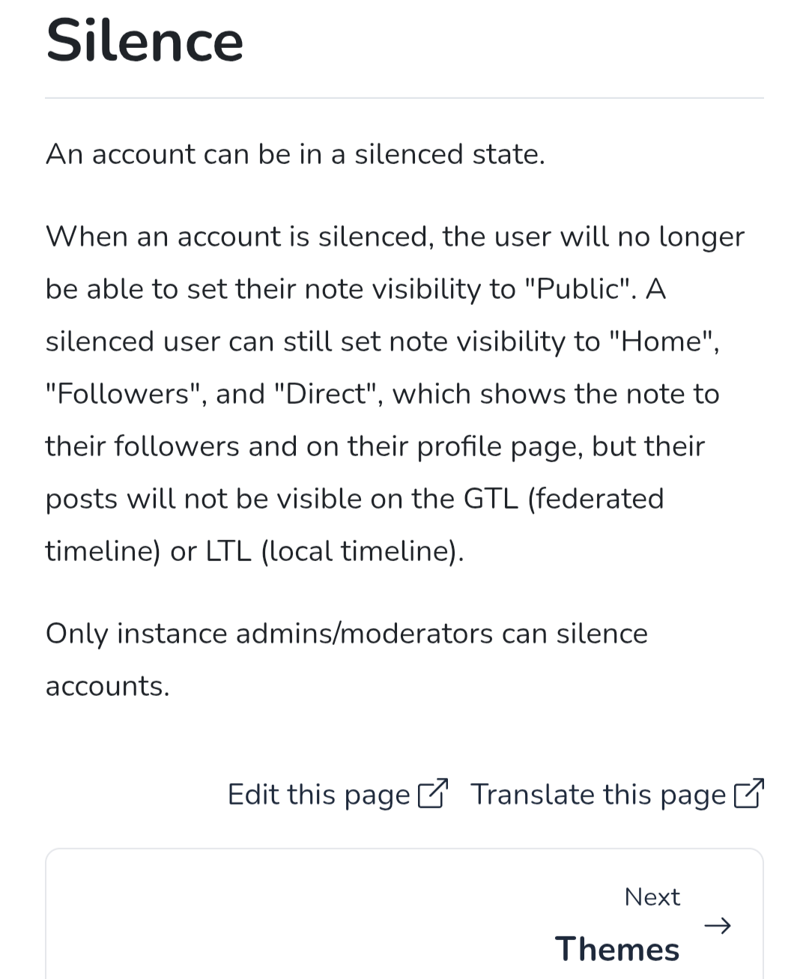The height and width of the screenshot is (979, 809).
Task: Click the external-link icon beside Translate this page
Action: pyautogui.click(x=748, y=794)
